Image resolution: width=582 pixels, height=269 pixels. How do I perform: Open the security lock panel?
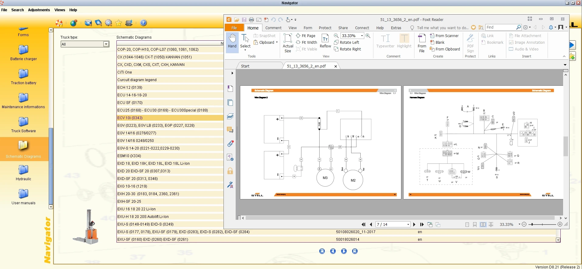(x=230, y=171)
